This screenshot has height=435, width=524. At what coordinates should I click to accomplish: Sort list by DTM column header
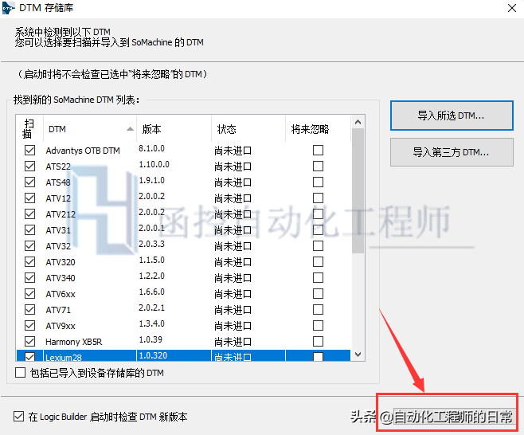click(x=88, y=129)
